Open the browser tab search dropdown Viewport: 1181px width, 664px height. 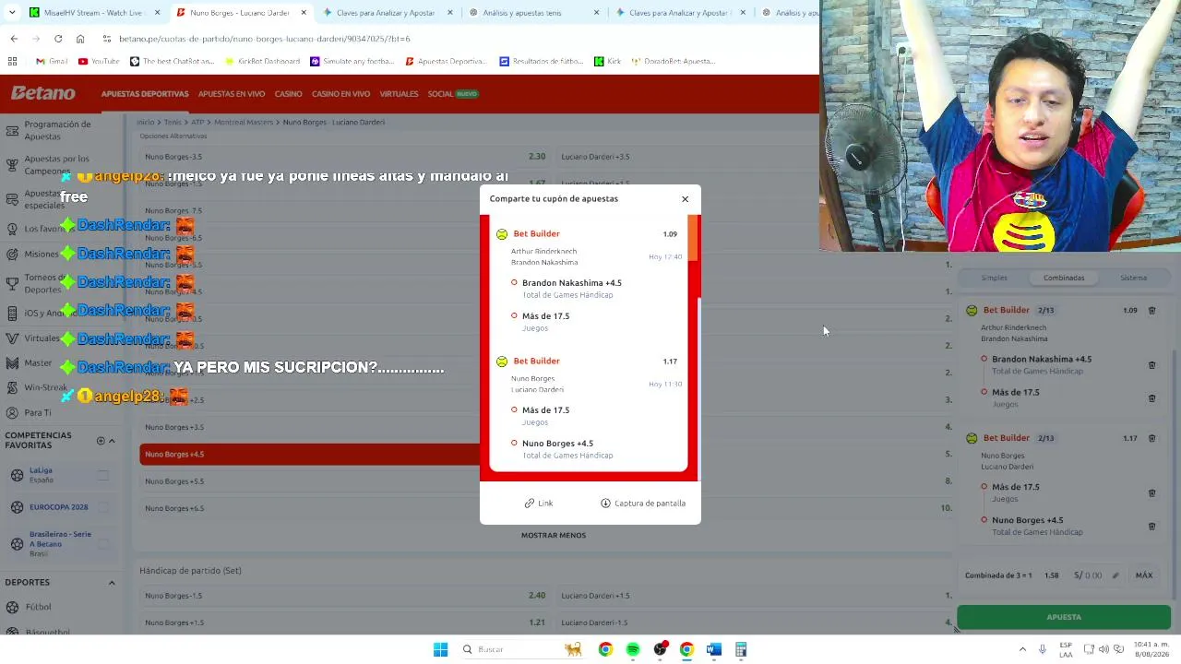(12, 13)
